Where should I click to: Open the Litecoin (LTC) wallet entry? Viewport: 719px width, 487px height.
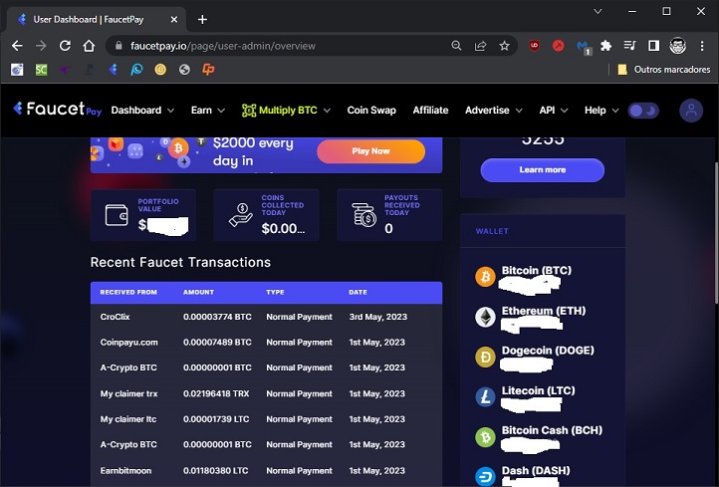pos(538,390)
